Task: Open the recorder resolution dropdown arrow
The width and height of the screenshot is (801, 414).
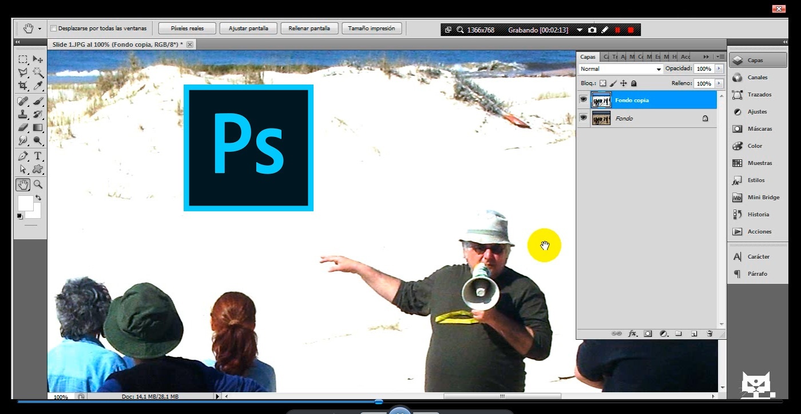Action: tap(580, 30)
